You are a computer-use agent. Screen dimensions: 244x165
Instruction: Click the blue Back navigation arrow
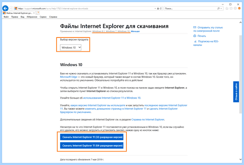[x=5, y=8]
